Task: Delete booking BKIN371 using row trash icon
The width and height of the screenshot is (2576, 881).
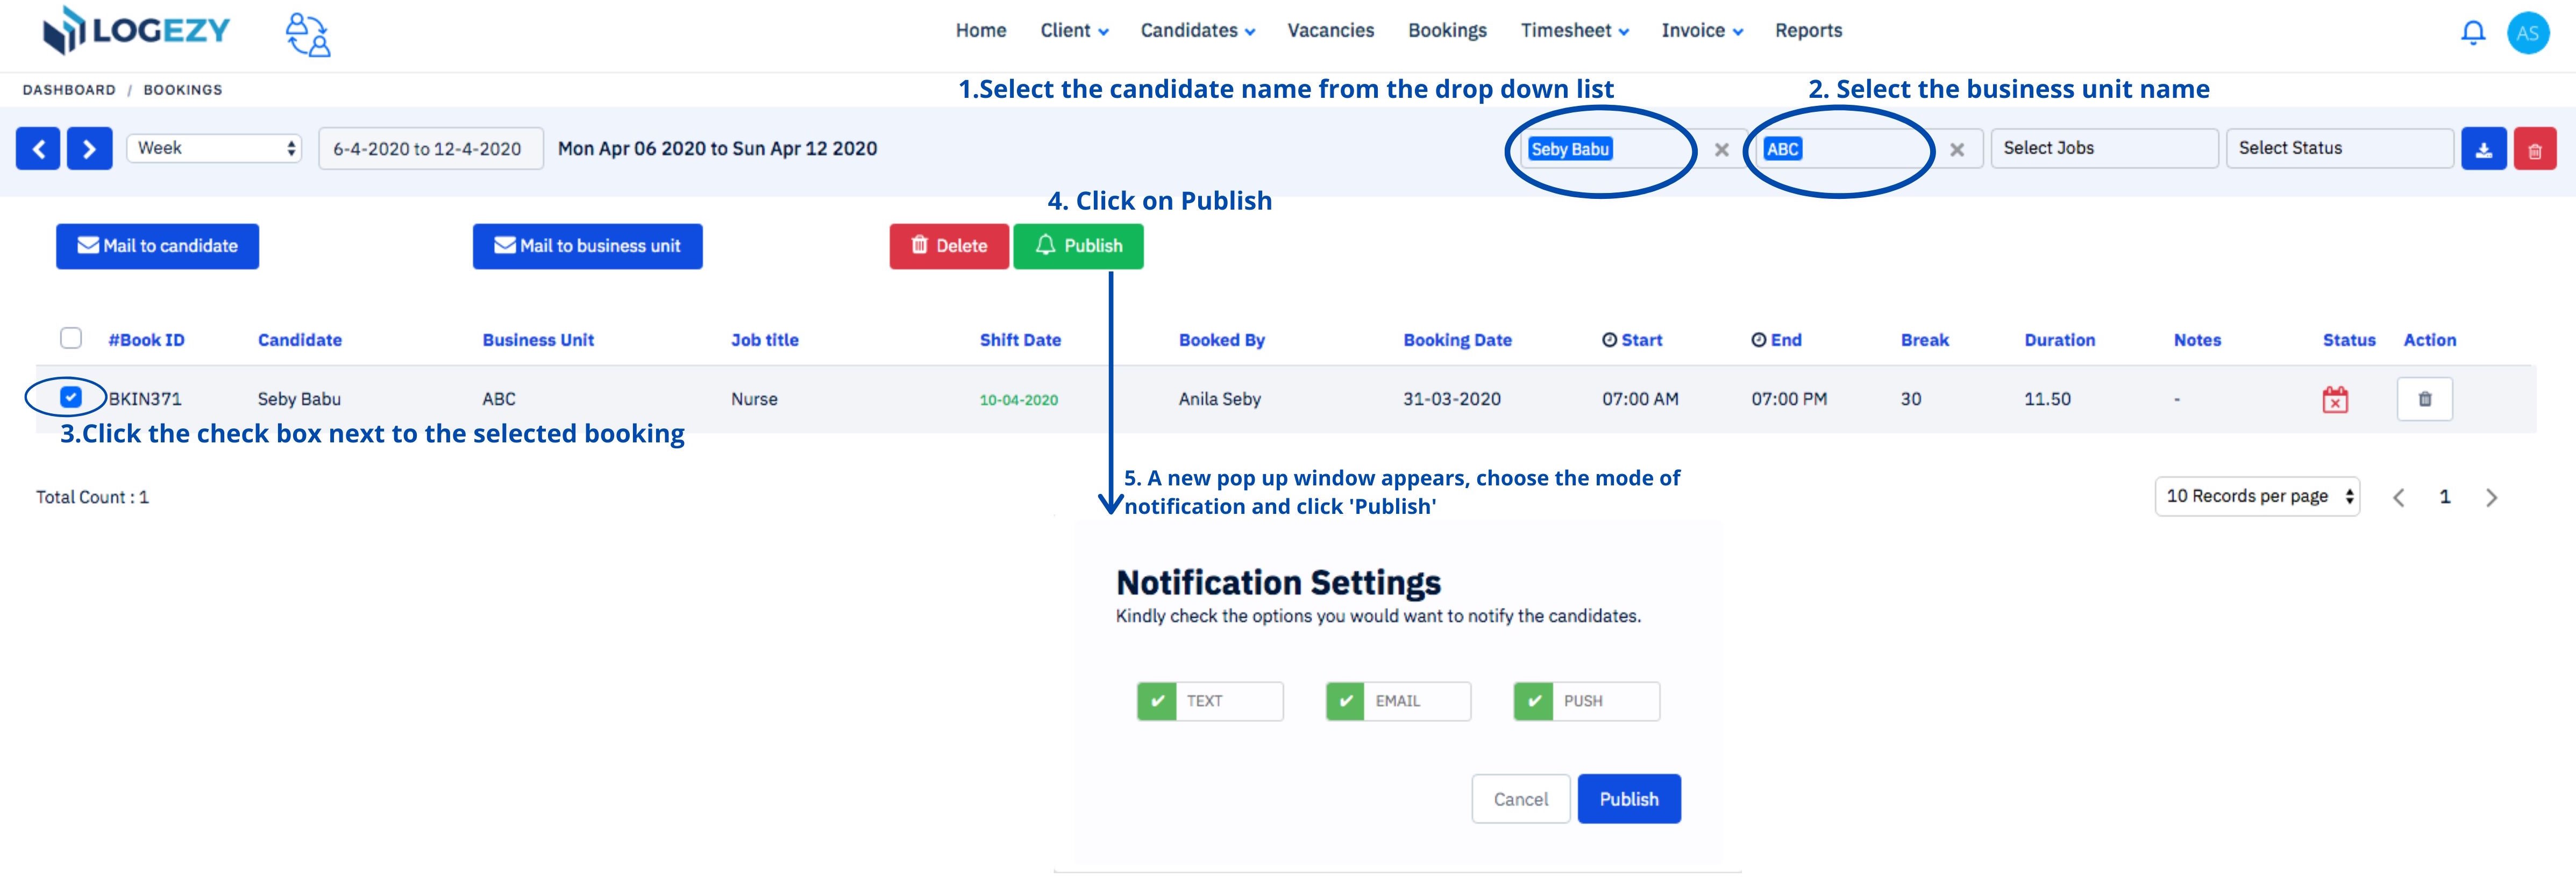Action: click(x=2425, y=399)
